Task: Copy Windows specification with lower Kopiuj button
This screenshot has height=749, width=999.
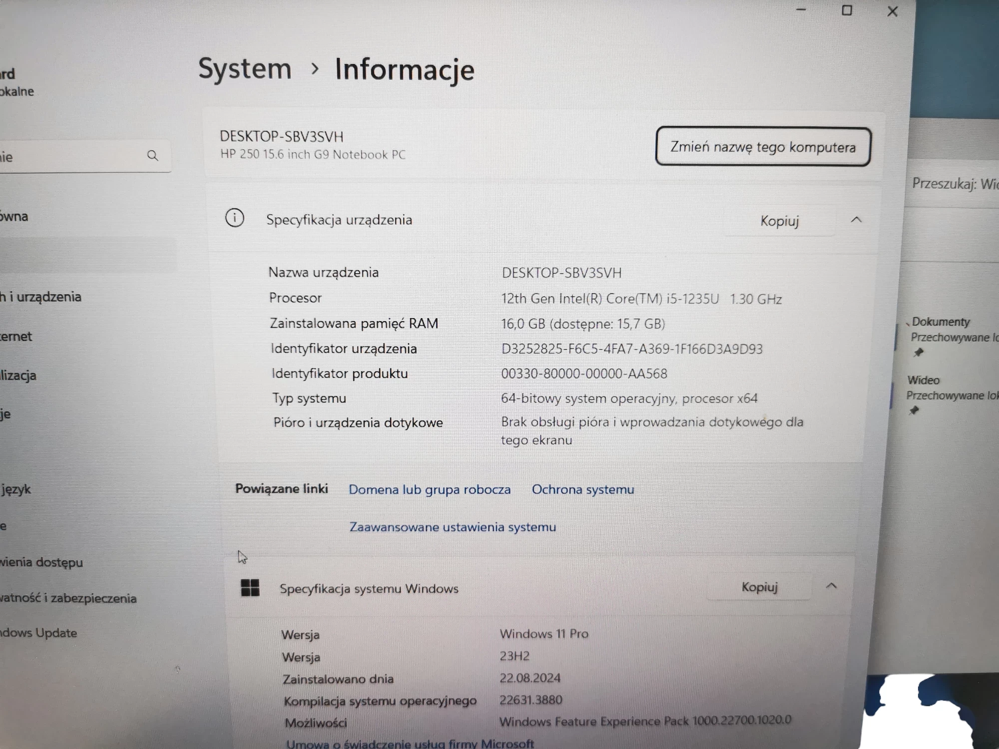Action: point(759,587)
